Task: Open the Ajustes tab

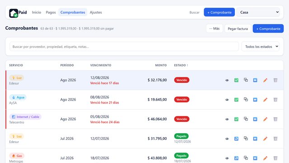Action: tap(96, 12)
